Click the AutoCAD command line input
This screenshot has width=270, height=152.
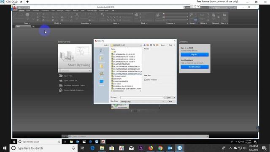138,136
